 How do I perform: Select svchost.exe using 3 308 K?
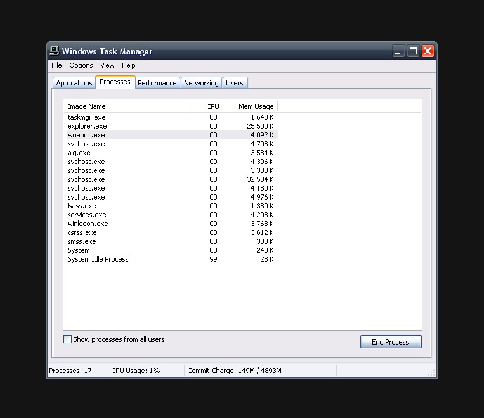click(172, 170)
